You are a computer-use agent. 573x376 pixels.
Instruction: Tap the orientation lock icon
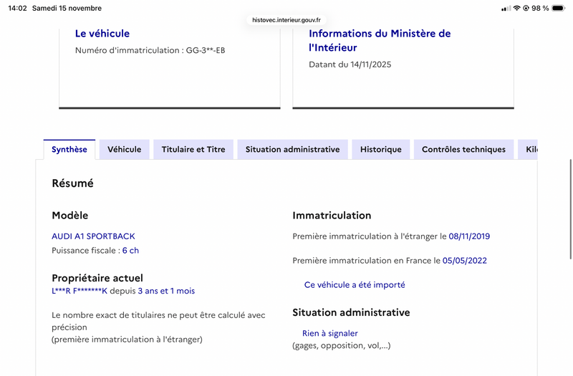(526, 9)
